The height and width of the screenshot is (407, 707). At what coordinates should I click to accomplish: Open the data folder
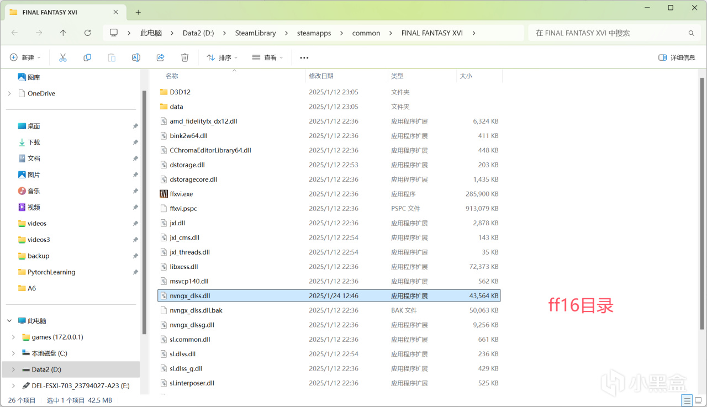click(176, 107)
